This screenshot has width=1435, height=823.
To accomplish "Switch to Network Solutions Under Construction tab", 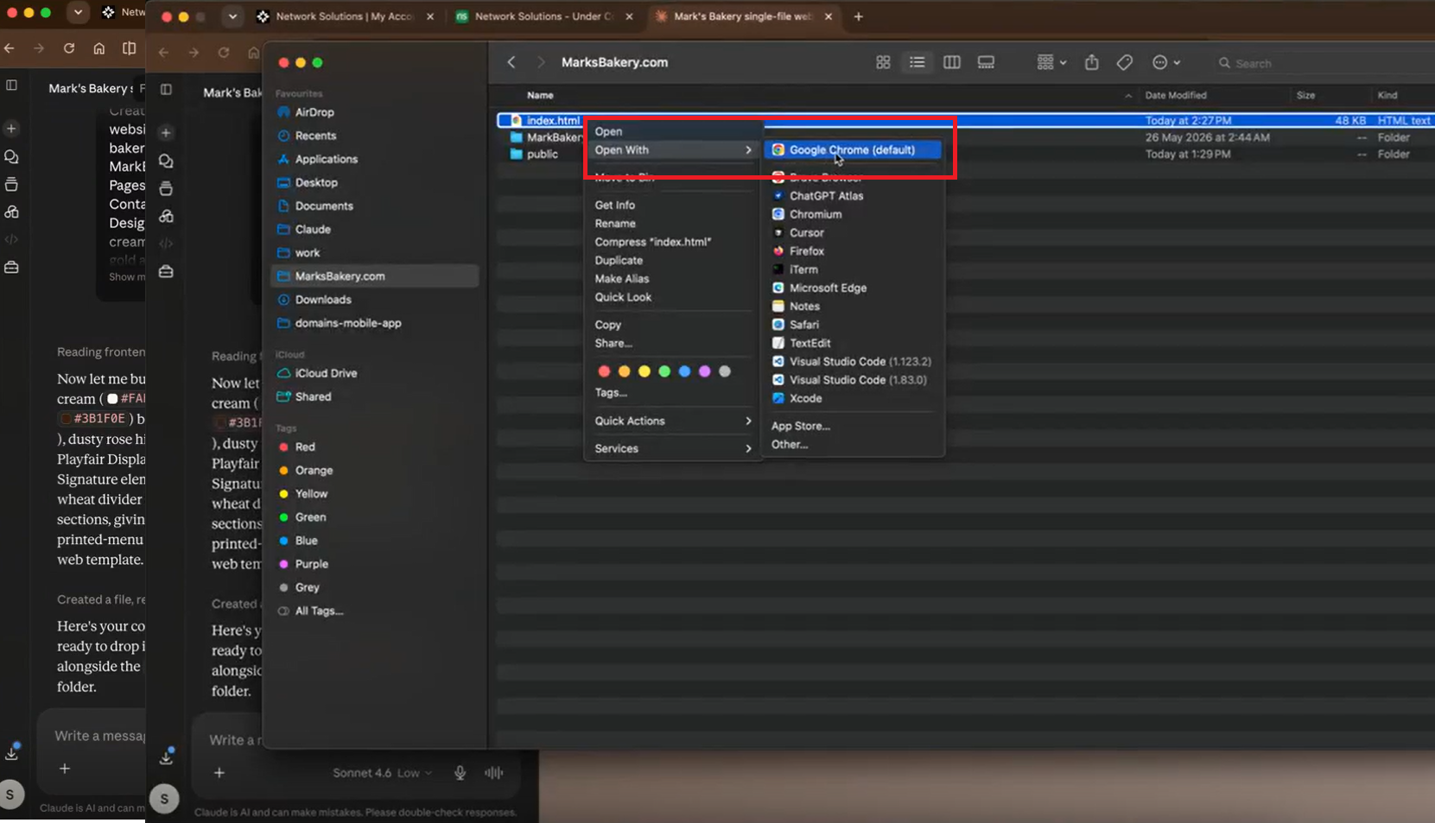I will coord(544,16).
